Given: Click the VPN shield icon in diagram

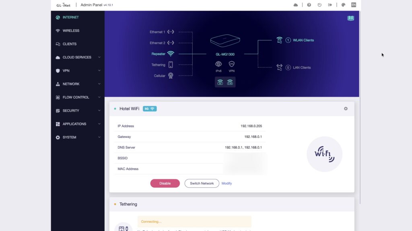Looking at the screenshot, I should pos(231,64).
